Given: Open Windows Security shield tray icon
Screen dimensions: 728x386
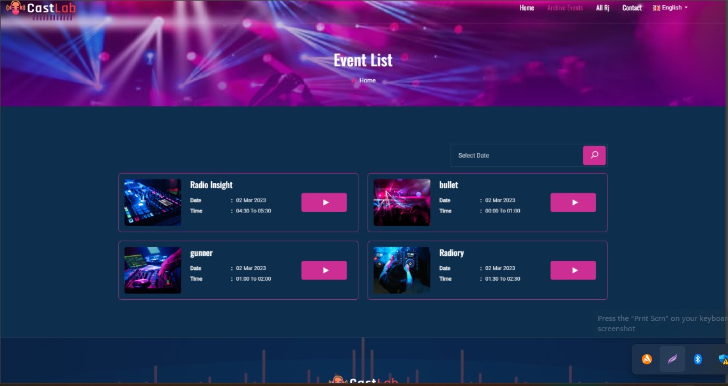Looking at the screenshot, I should pos(723,360).
